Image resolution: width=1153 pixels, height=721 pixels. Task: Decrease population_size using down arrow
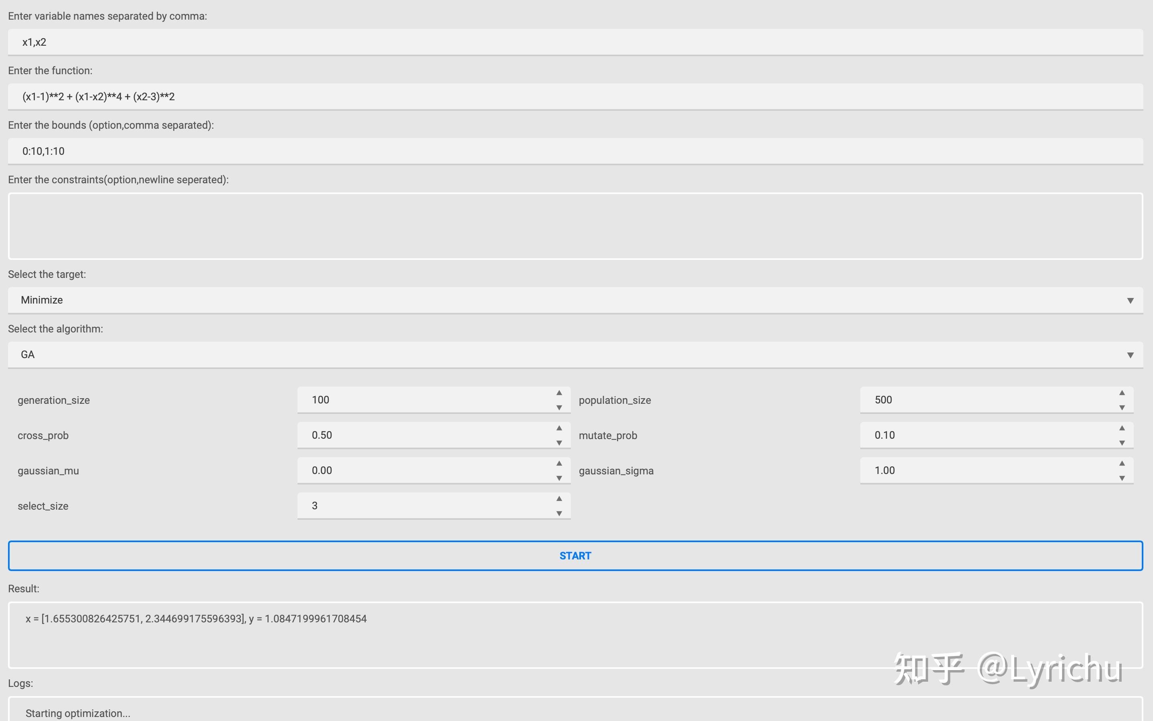pos(1122,407)
